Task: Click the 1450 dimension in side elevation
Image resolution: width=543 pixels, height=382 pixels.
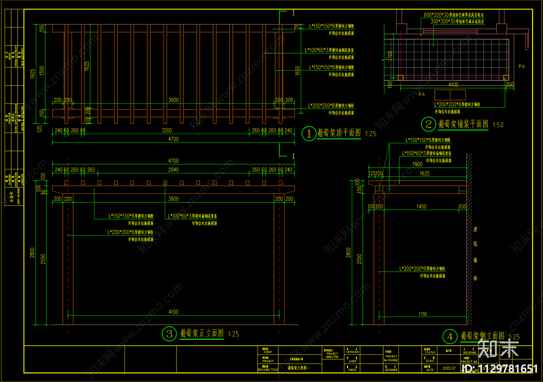Action: [x=421, y=207]
